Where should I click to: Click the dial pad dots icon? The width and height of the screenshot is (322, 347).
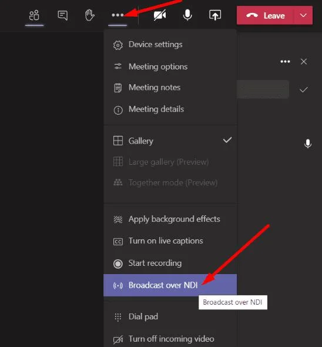(118, 317)
